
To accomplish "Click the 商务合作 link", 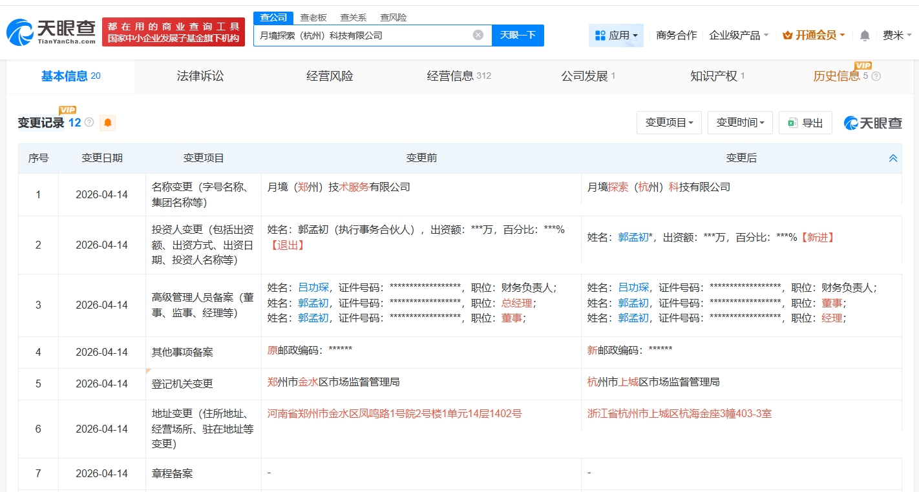I will tap(676, 36).
